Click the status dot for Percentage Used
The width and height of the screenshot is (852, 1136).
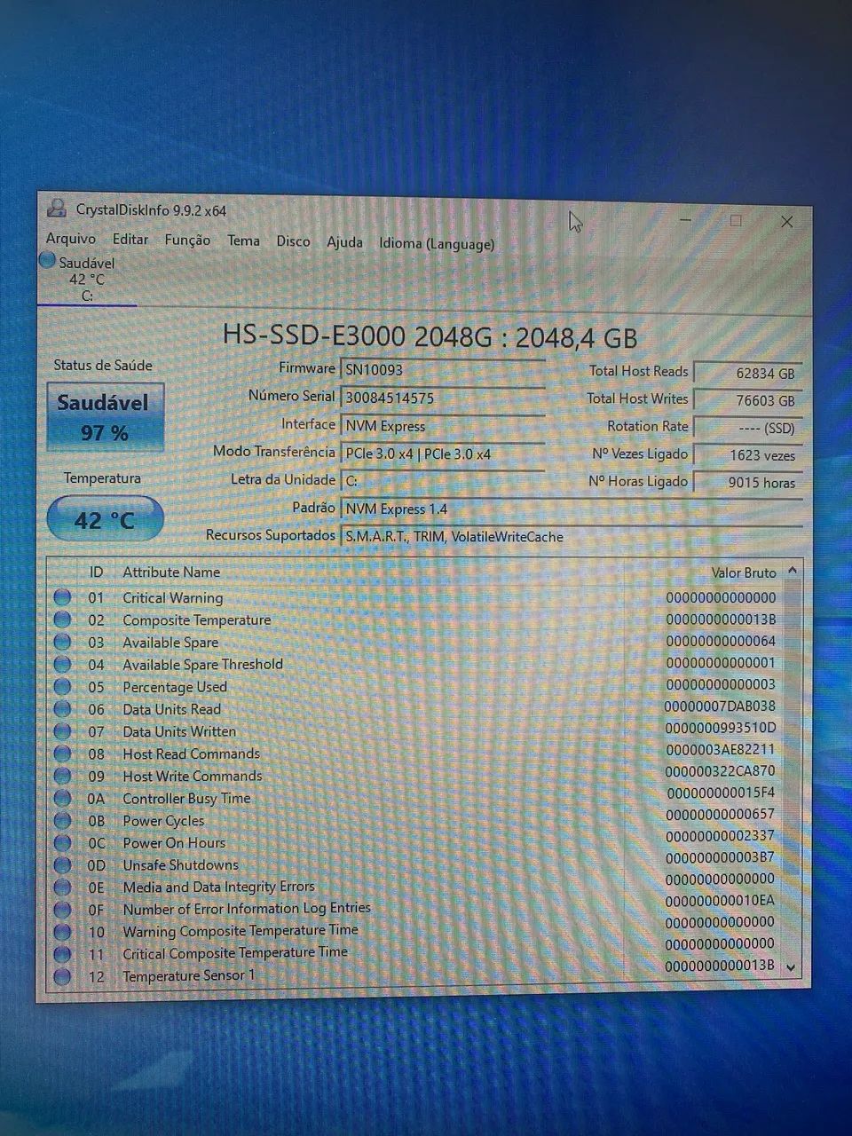click(x=62, y=686)
